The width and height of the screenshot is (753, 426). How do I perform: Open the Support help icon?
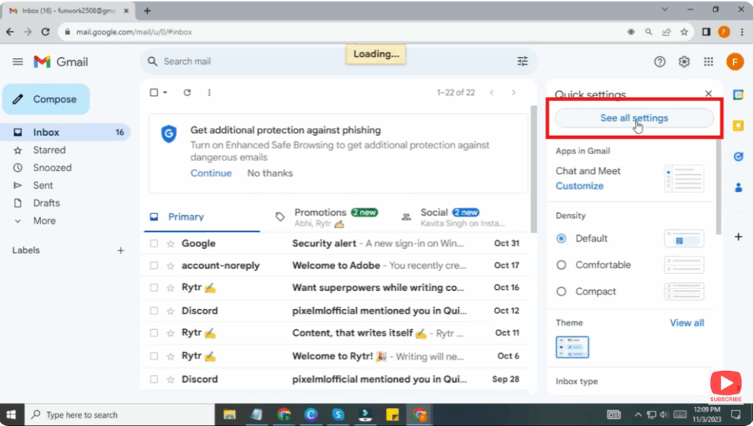tap(660, 62)
